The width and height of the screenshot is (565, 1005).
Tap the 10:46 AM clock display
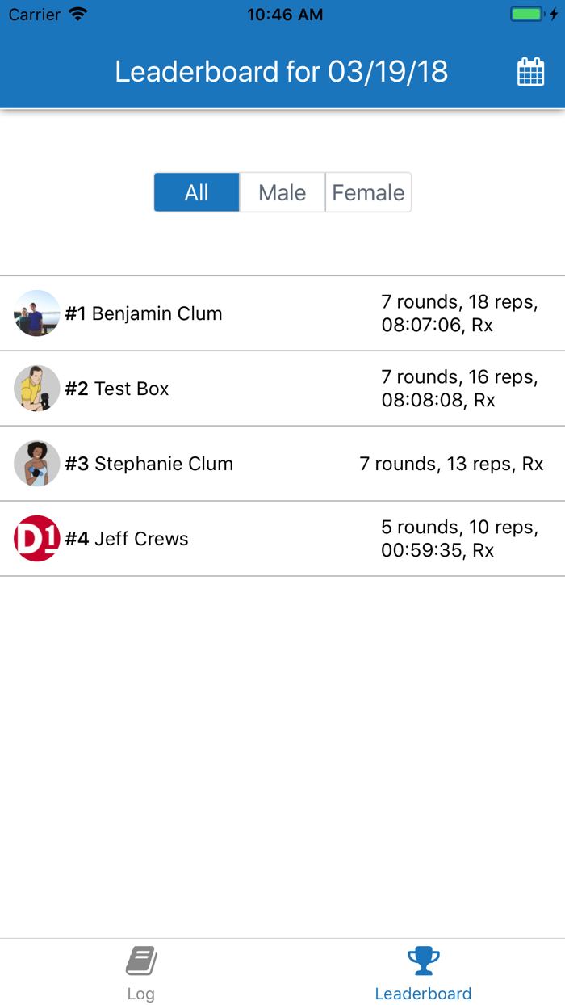285,14
